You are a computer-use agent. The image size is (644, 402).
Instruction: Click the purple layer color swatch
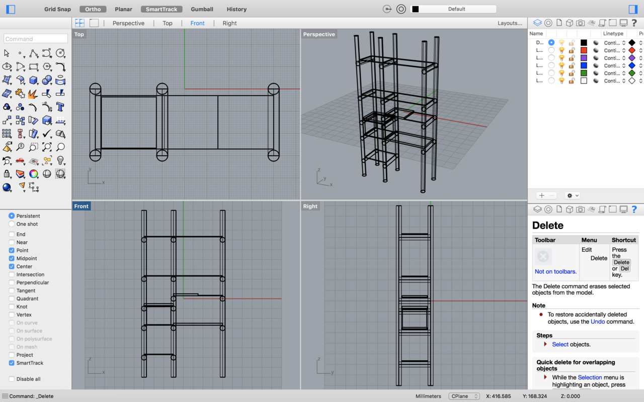pos(584,58)
